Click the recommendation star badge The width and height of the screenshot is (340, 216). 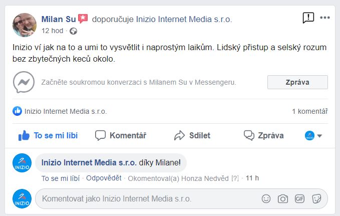(83, 19)
